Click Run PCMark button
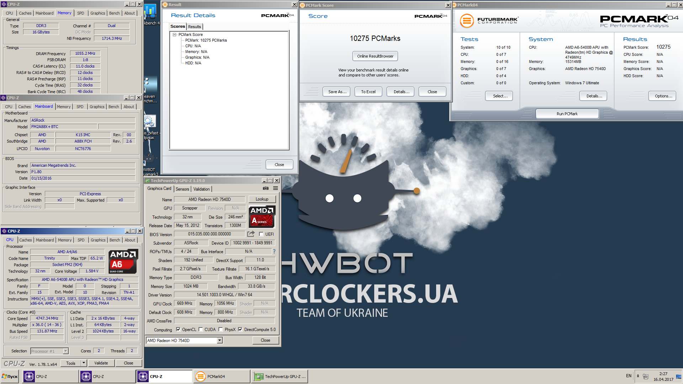The width and height of the screenshot is (683, 384). click(567, 114)
